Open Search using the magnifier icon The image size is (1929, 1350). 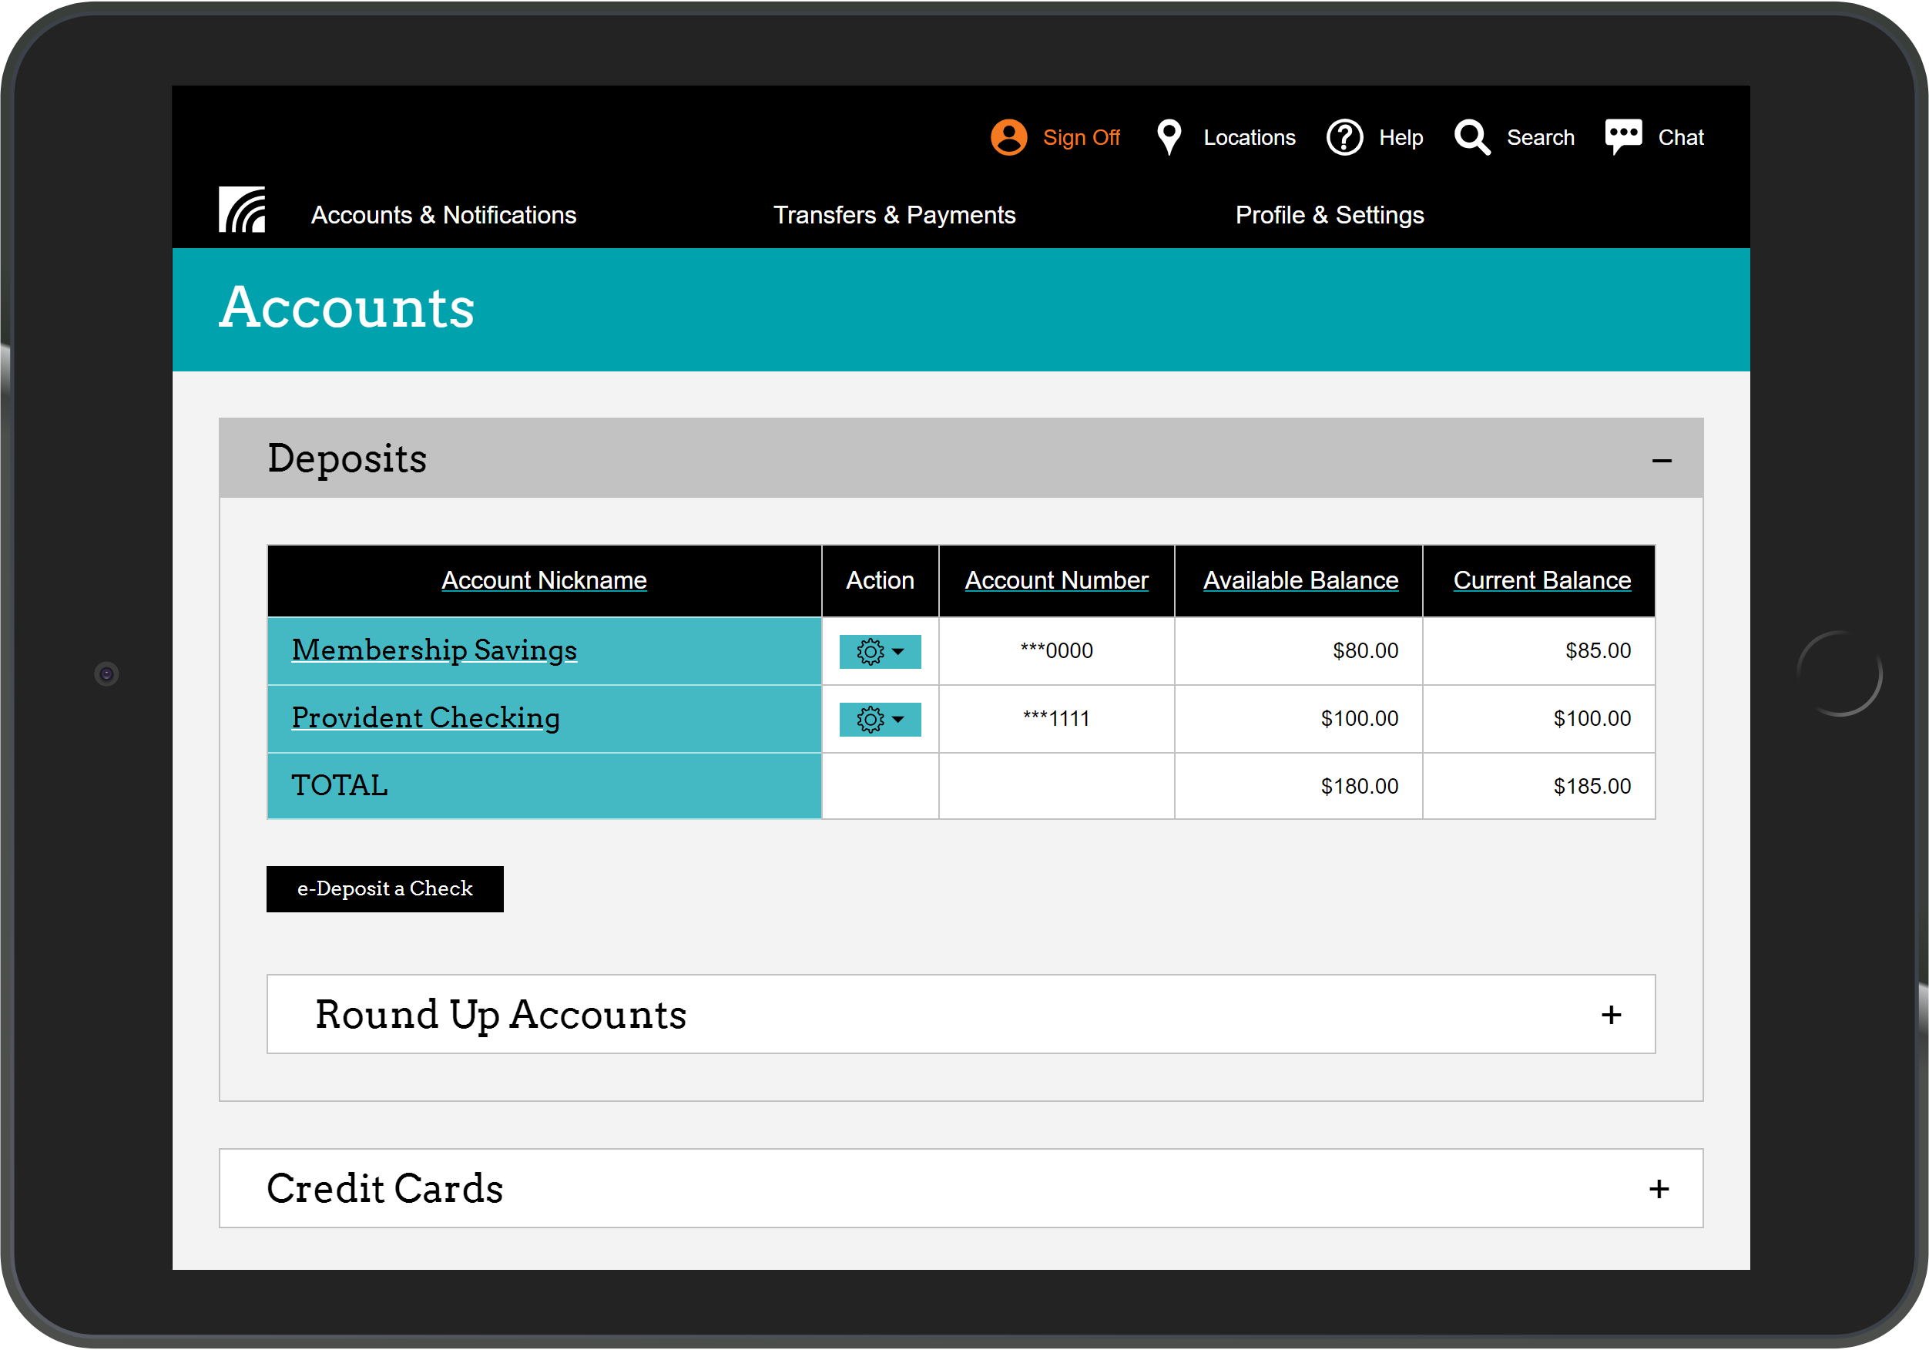pos(1471,137)
